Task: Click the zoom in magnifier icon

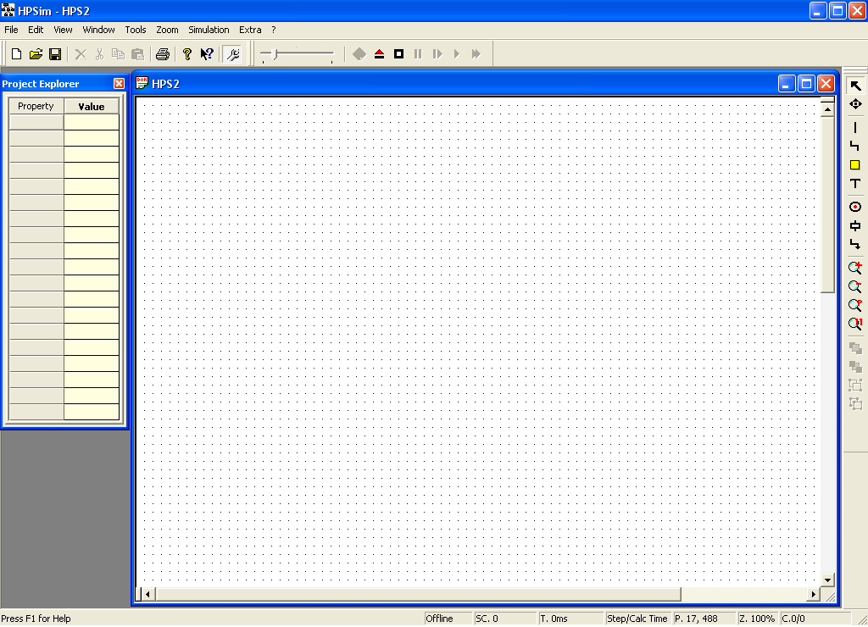Action: point(855,268)
